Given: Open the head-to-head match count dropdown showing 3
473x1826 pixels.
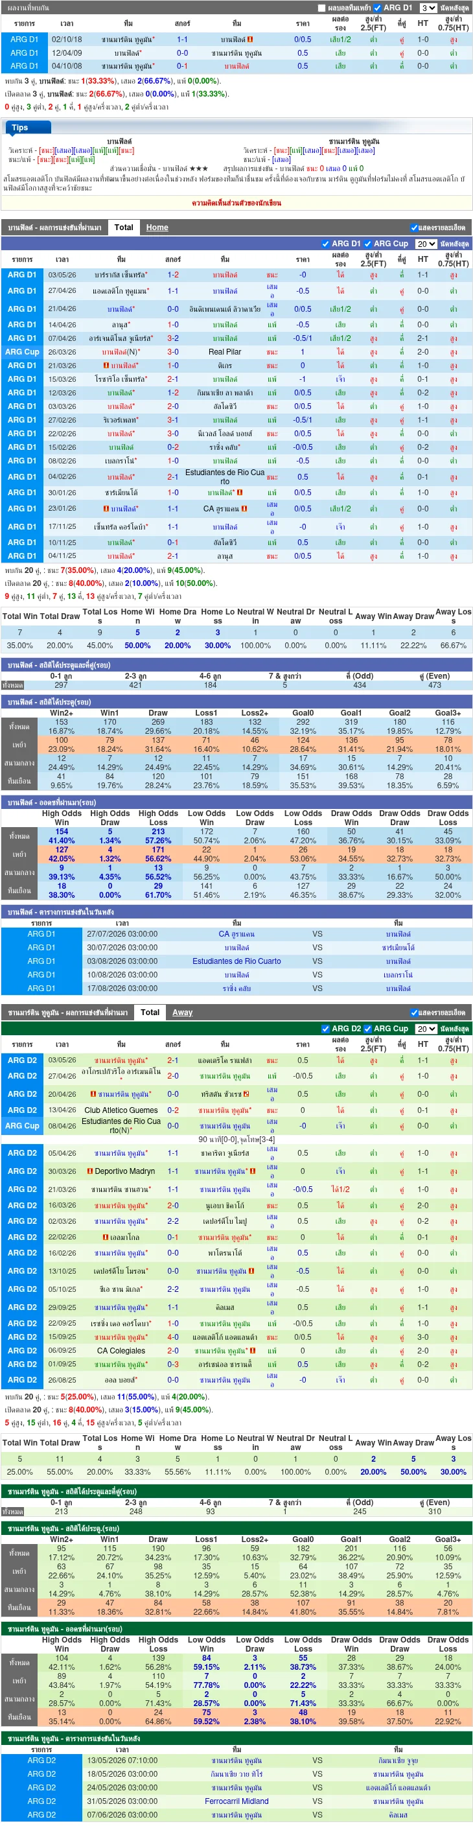Looking at the screenshot, I should click(428, 8).
